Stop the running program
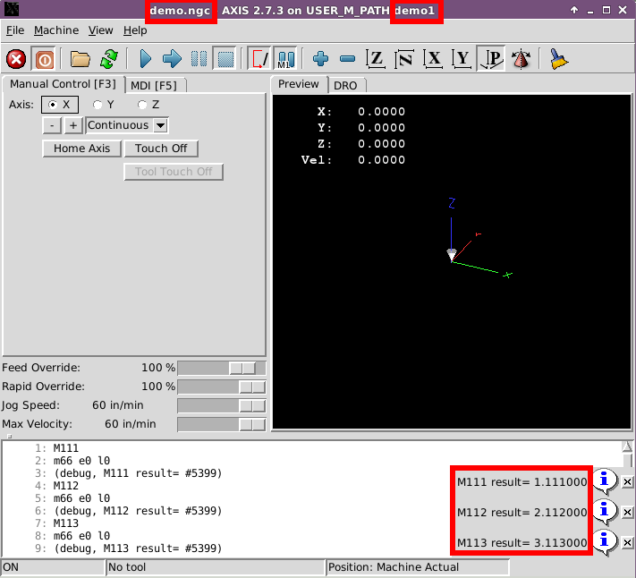 (x=225, y=59)
